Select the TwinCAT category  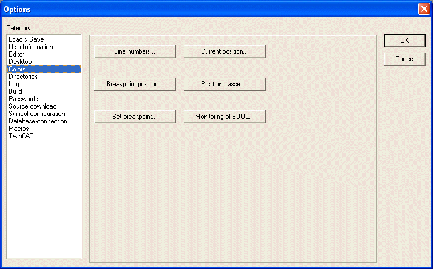click(44, 136)
